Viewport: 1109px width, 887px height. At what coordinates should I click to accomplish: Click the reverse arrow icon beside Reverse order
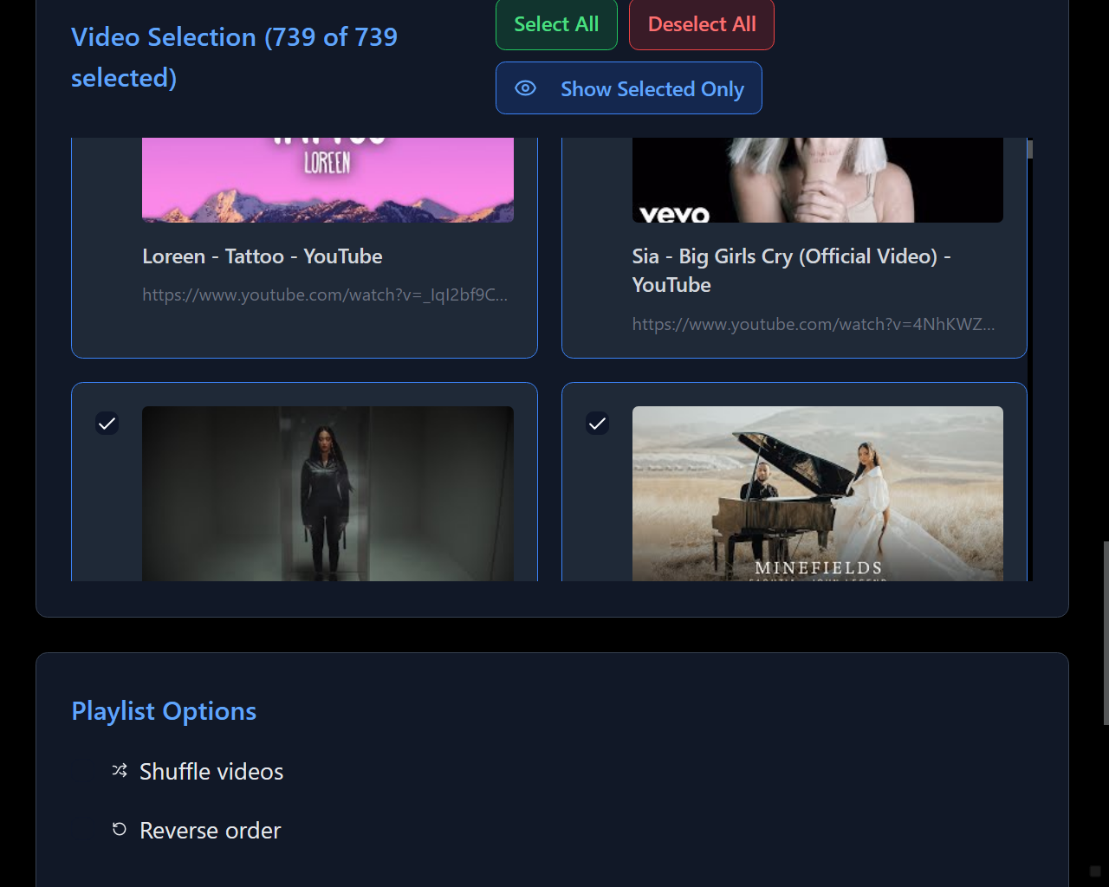click(119, 829)
